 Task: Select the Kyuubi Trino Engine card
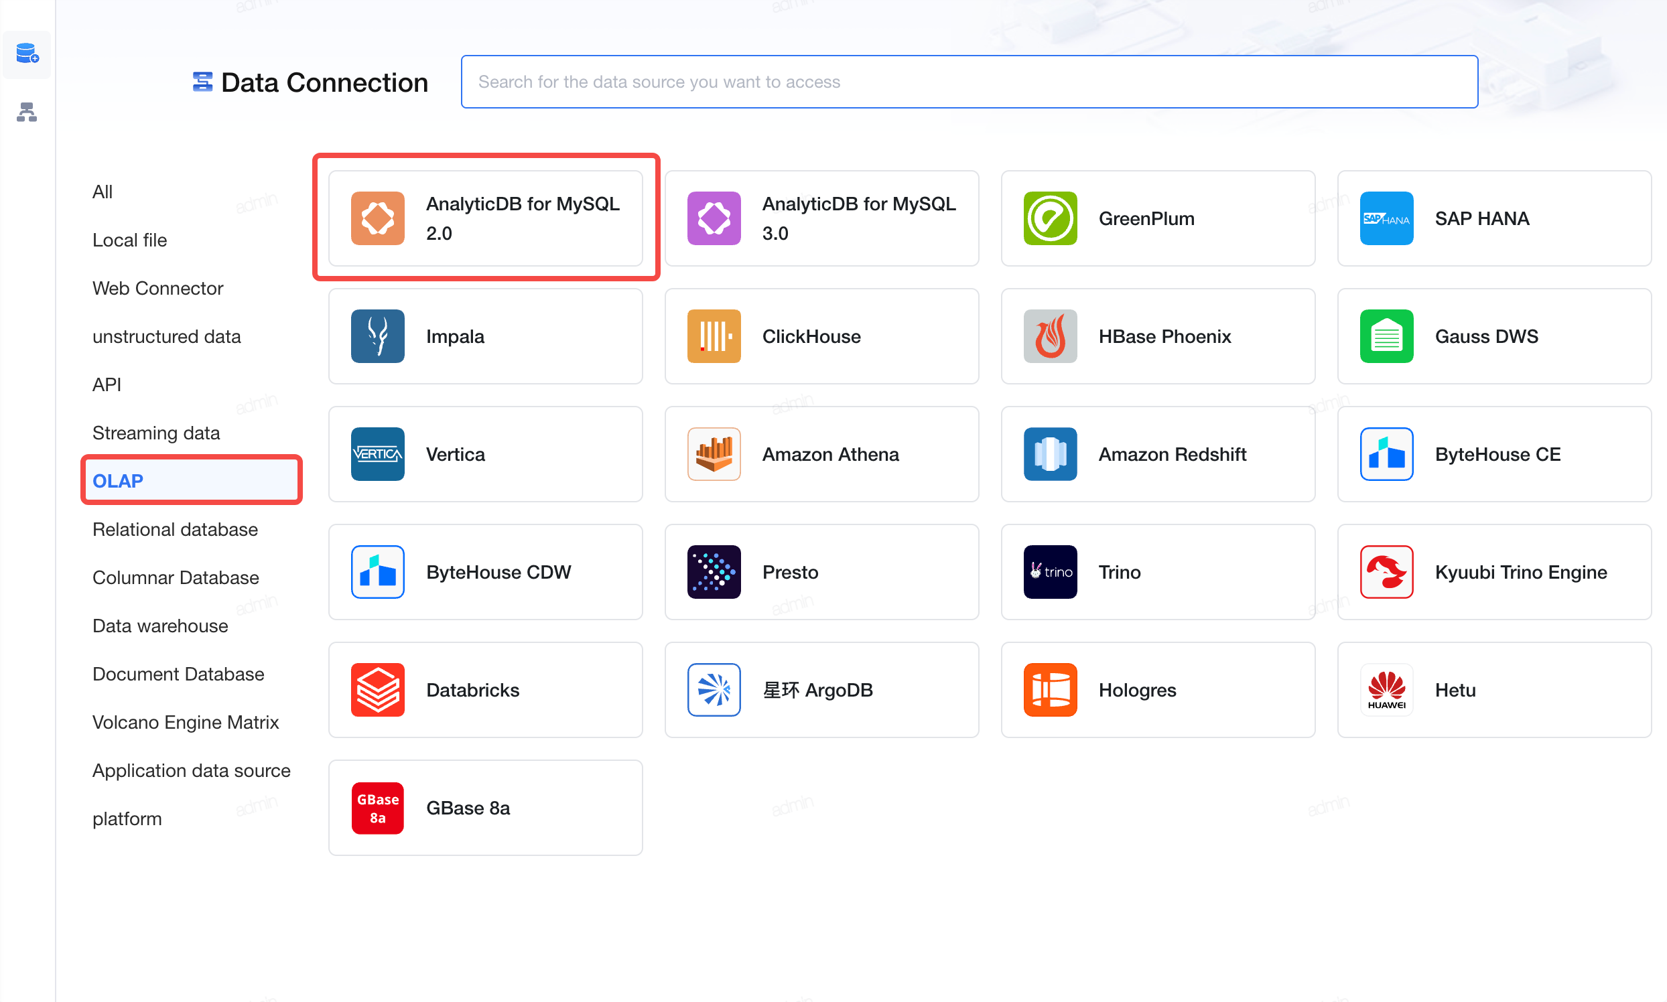click(x=1494, y=572)
